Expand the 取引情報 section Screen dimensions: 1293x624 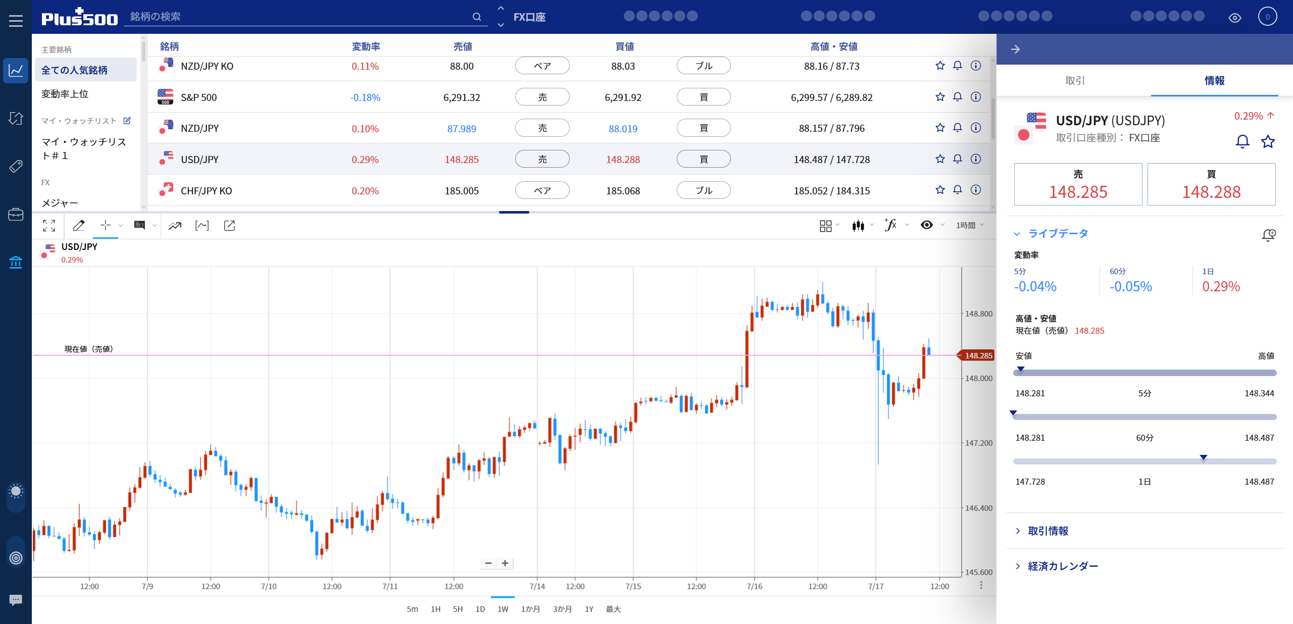coord(1048,531)
